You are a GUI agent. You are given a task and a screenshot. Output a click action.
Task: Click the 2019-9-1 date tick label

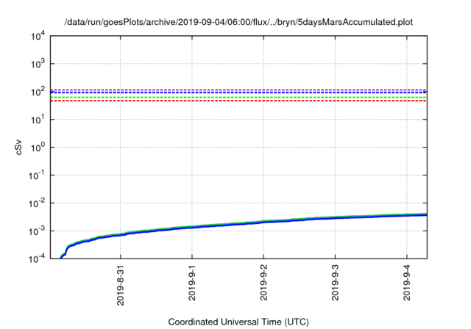click(x=192, y=282)
